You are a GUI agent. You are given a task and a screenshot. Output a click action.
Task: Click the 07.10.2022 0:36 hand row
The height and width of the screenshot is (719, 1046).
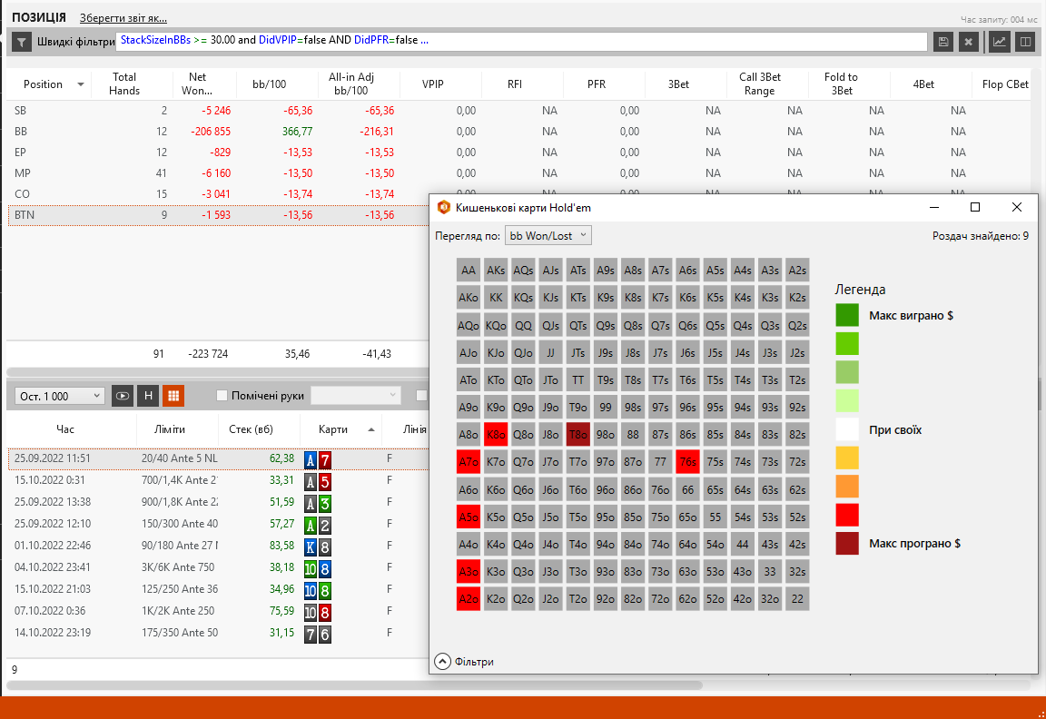click(x=218, y=611)
